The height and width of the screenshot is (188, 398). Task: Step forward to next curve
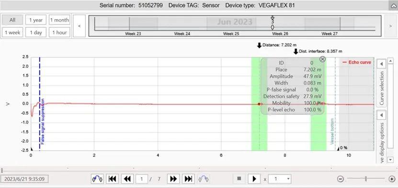[x=173, y=179]
